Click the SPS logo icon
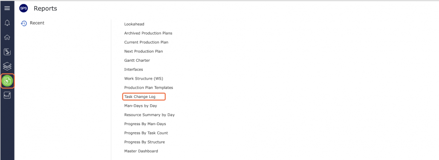 pos(23,9)
